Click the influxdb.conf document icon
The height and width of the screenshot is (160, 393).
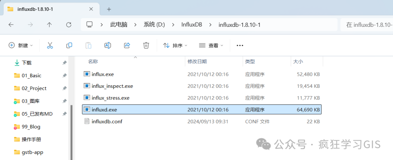tap(87, 122)
